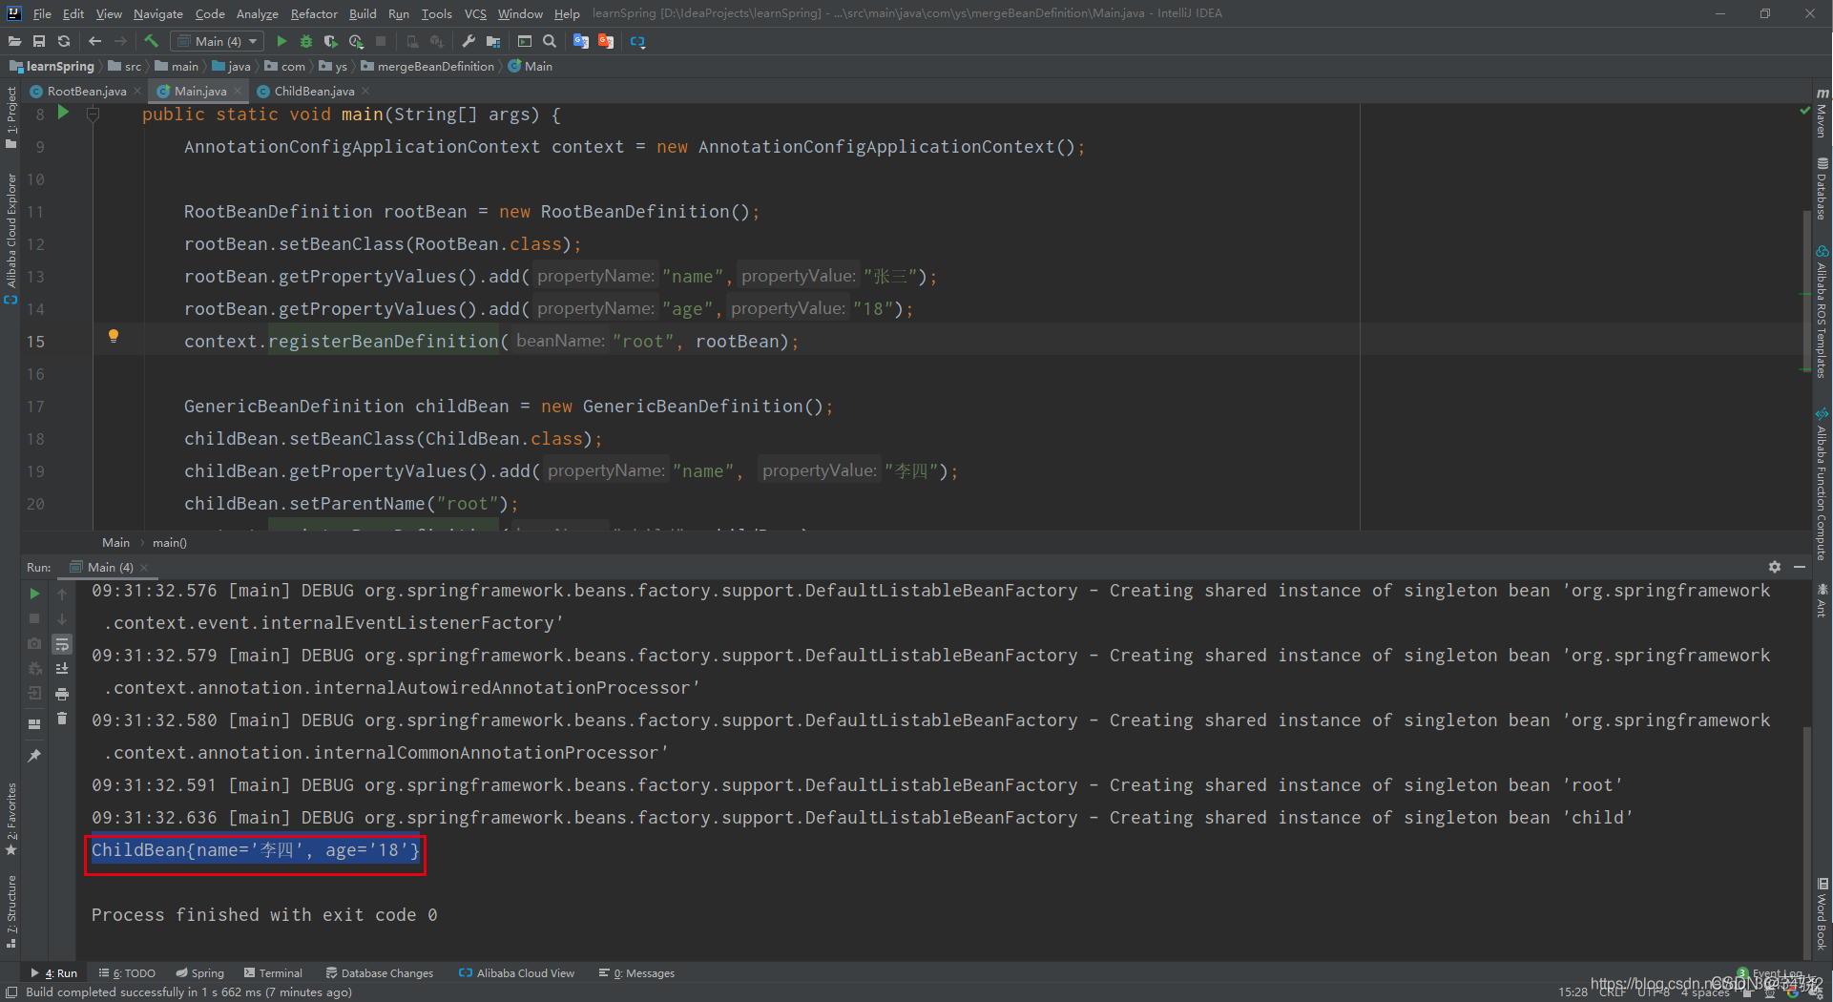Open the Maven side tool window
Image resolution: width=1833 pixels, height=1002 pixels.
[x=1822, y=113]
